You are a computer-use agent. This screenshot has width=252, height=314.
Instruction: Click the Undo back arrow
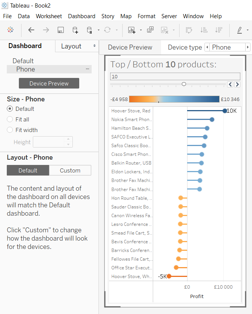(31, 30)
